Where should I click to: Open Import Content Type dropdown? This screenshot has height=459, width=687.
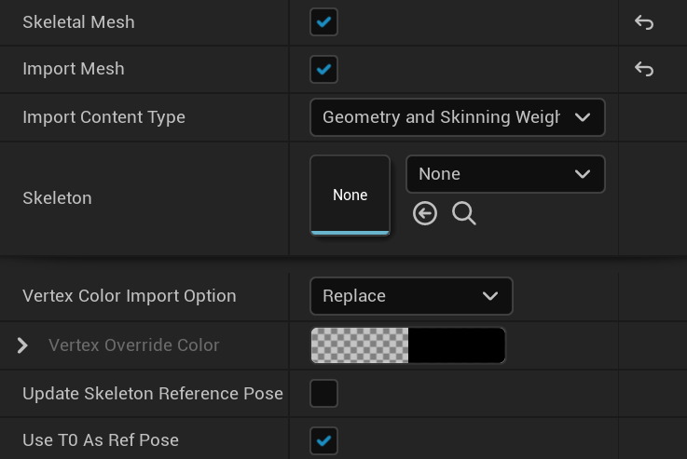click(x=457, y=117)
